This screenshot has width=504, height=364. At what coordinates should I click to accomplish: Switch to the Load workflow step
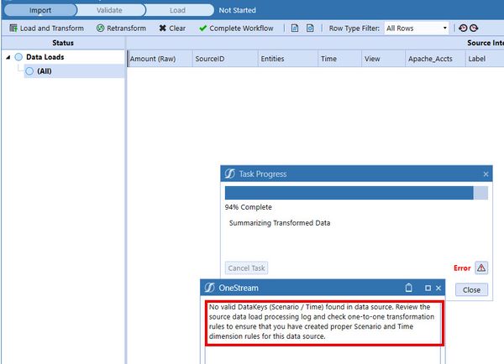point(177,10)
